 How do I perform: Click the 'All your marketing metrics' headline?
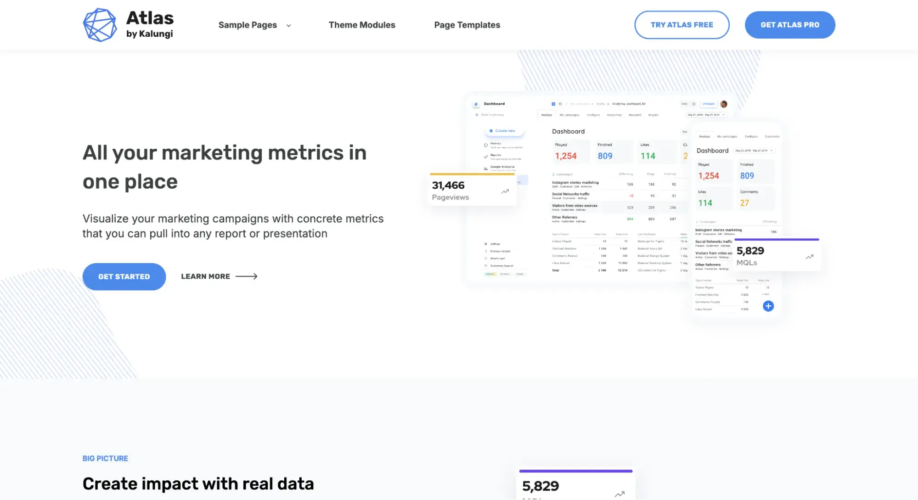[225, 167]
